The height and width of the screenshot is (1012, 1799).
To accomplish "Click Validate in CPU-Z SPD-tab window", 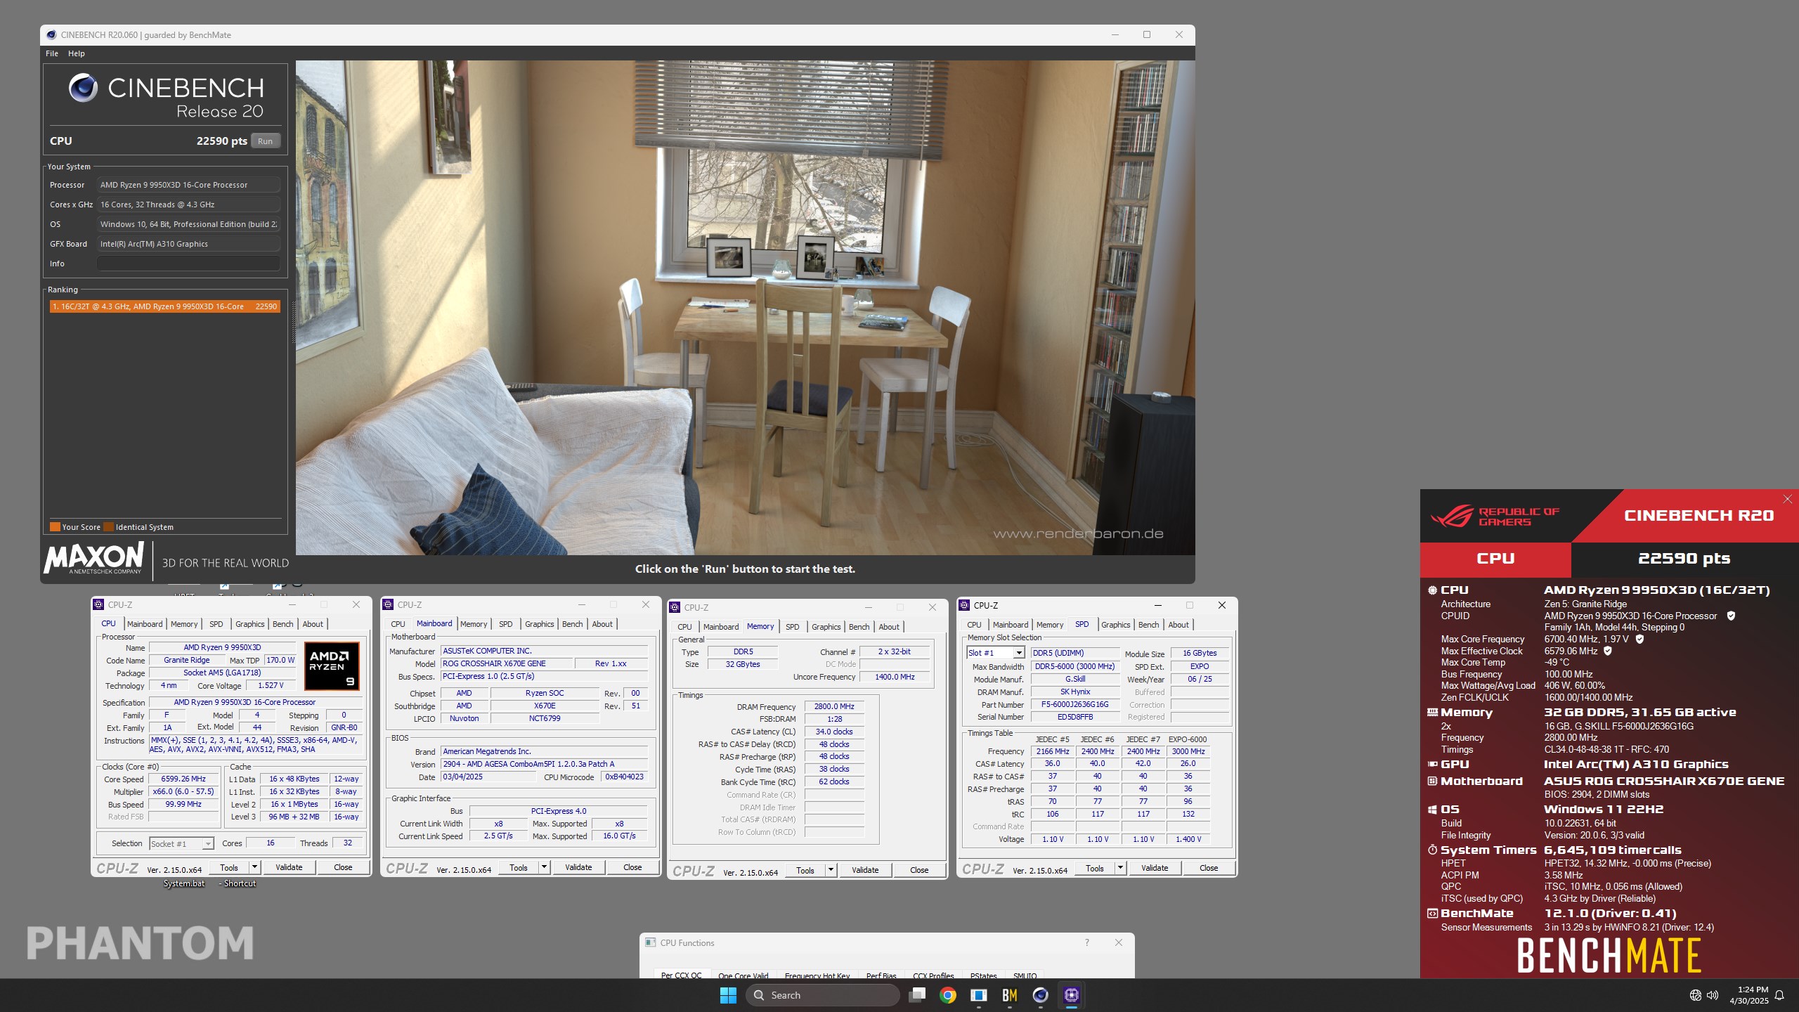I will coord(1155,868).
